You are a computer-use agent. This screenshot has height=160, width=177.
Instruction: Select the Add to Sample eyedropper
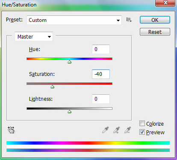(116, 130)
